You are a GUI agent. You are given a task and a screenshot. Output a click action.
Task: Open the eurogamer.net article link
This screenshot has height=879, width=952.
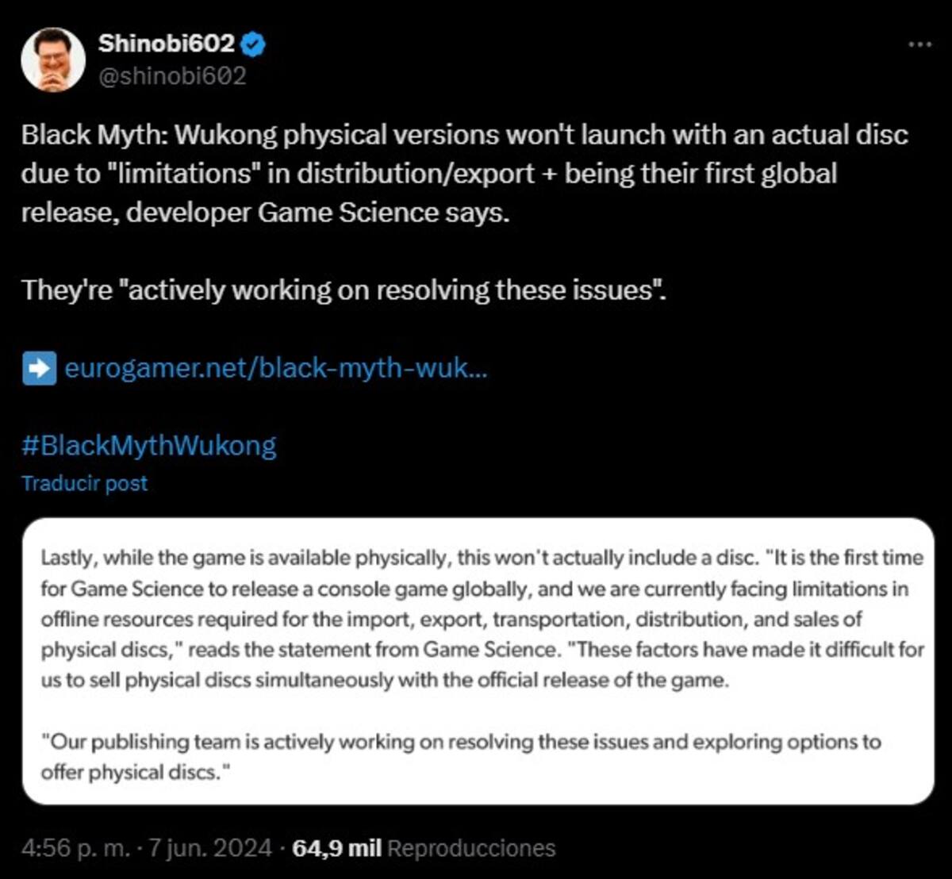[x=275, y=368]
